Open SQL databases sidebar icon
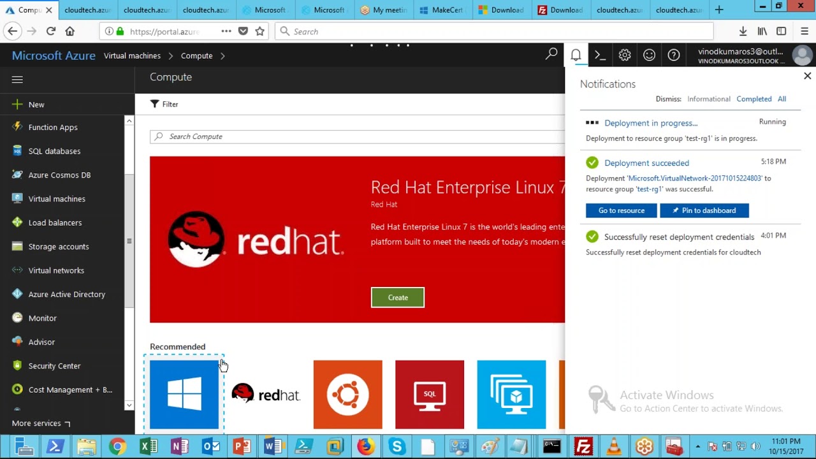The height and width of the screenshot is (459, 816). 17,151
